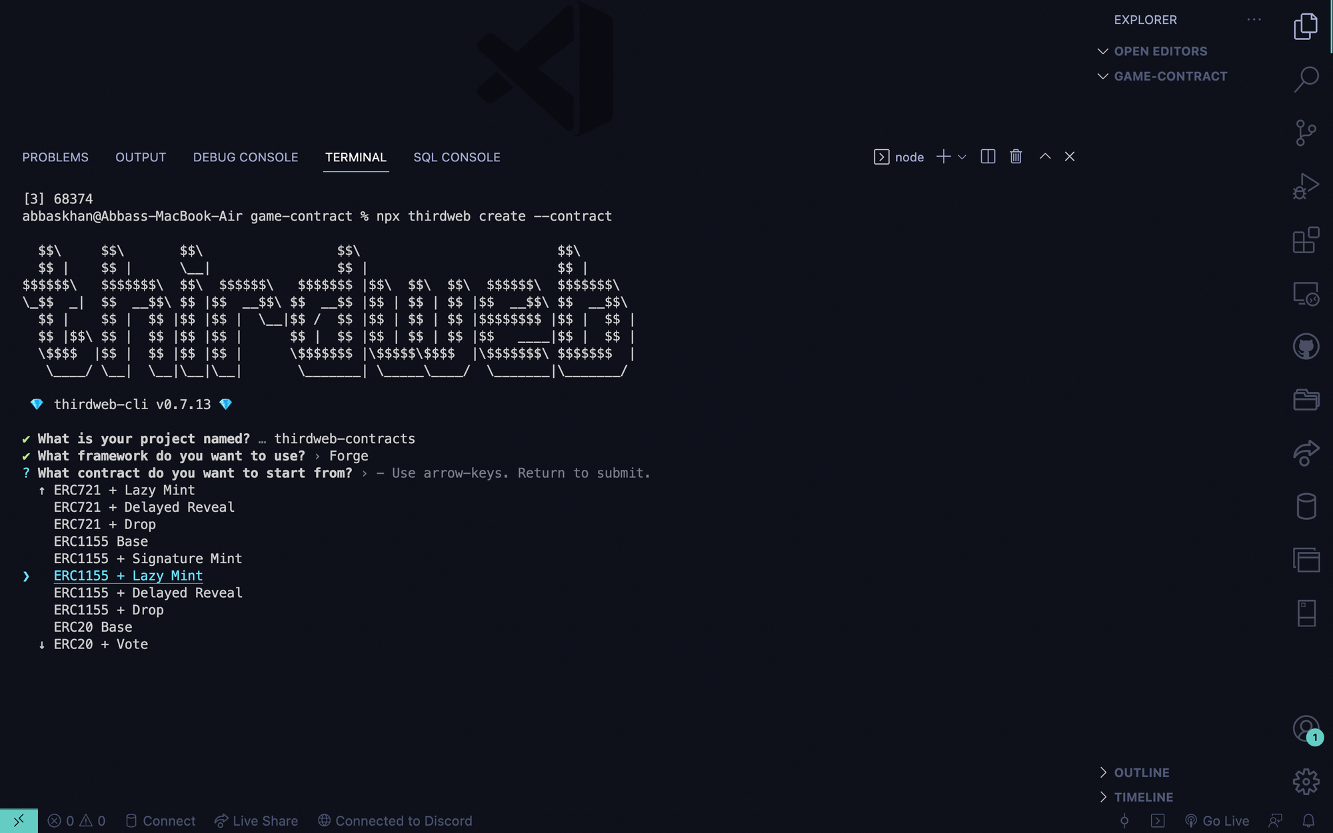Switch to the PROBLEMS tab
The height and width of the screenshot is (833, 1333).
tap(55, 157)
